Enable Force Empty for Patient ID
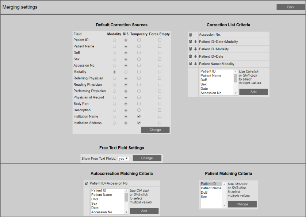Screen dimensions: 306x217 (160, 40)
